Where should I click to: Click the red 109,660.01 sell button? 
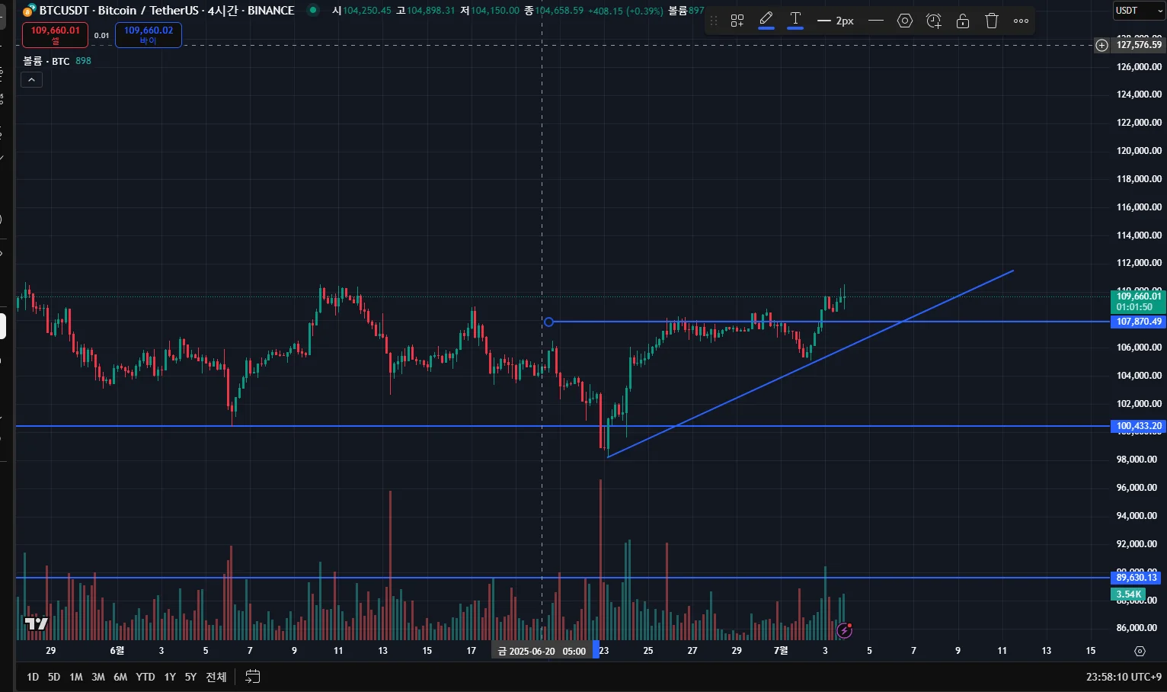(55, 34)
